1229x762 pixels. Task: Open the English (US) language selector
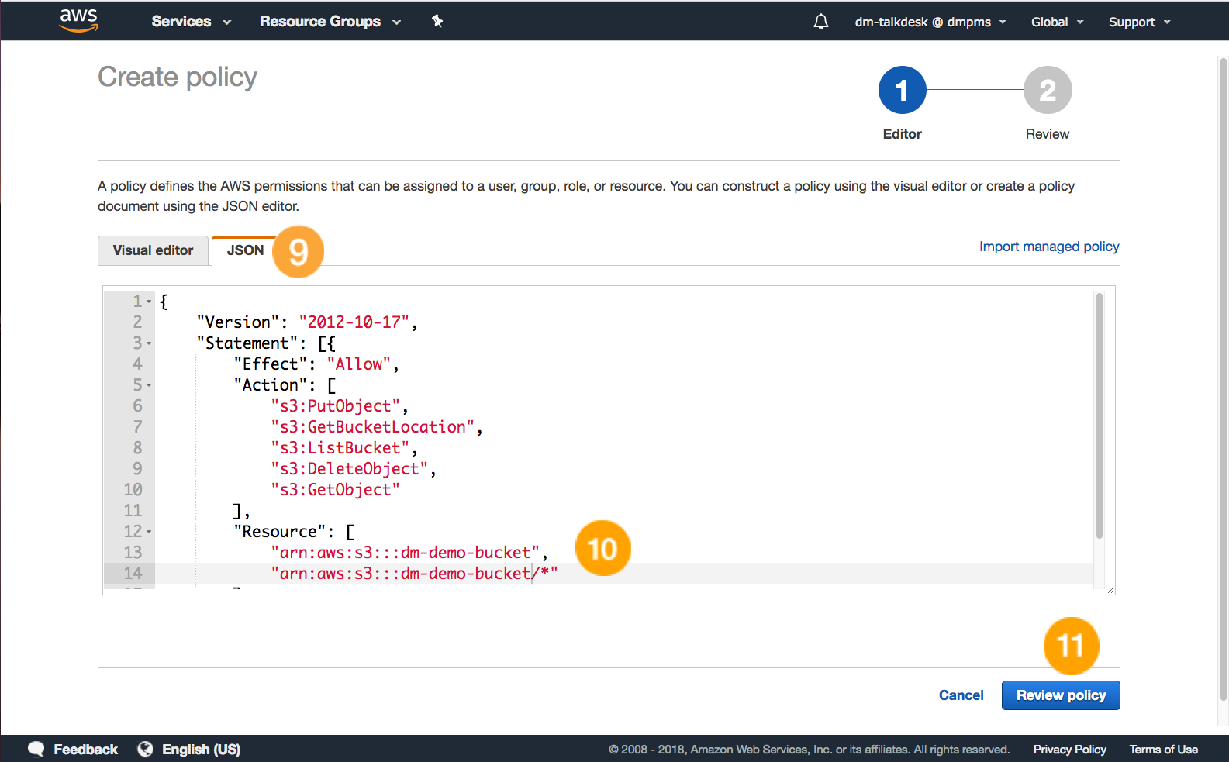201,750
